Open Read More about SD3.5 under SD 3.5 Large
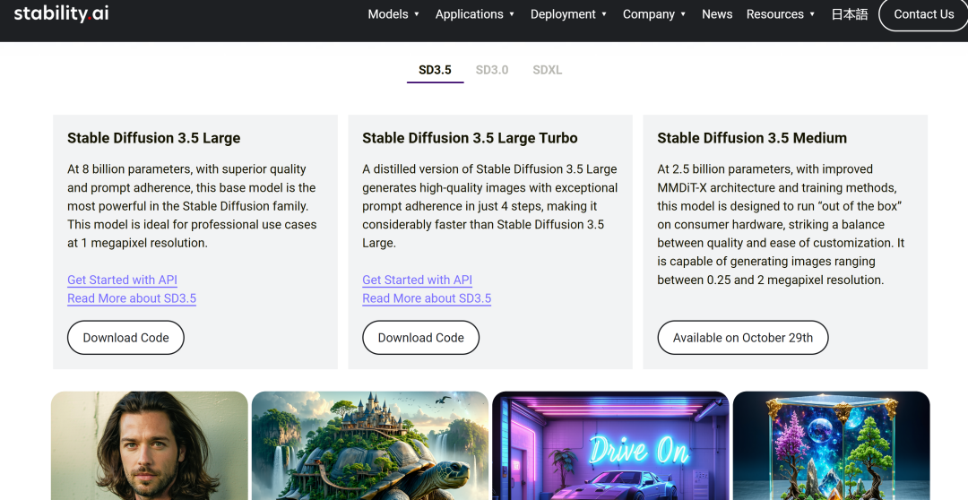 point(132,298)
